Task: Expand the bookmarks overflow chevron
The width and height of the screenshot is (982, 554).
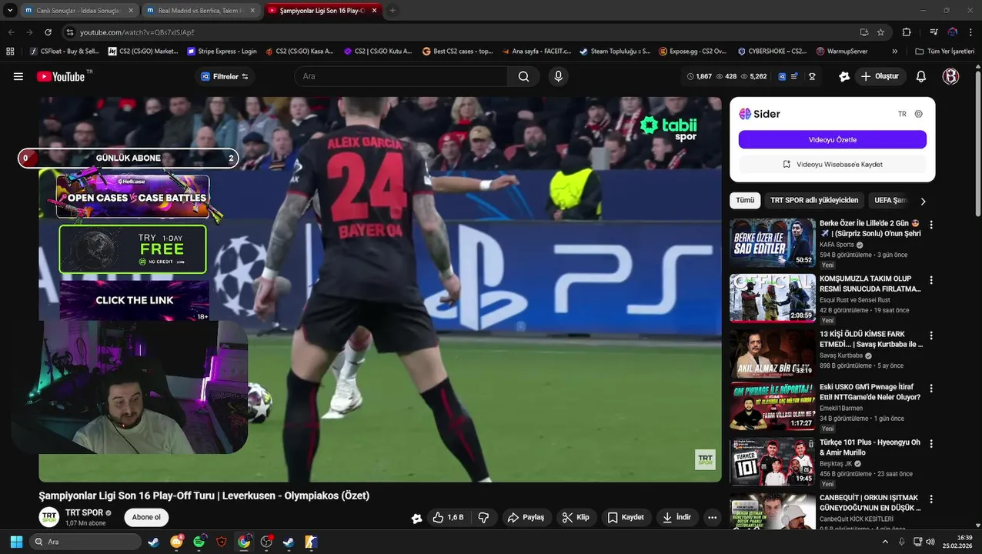Action: click(894, 52)
